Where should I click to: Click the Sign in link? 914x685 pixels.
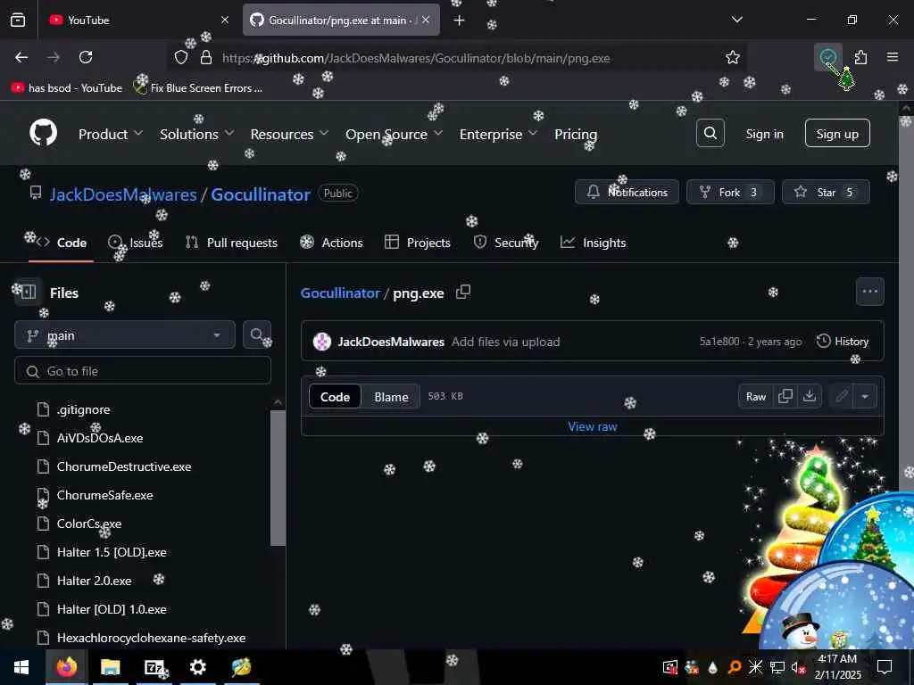[x=764, y=134]
